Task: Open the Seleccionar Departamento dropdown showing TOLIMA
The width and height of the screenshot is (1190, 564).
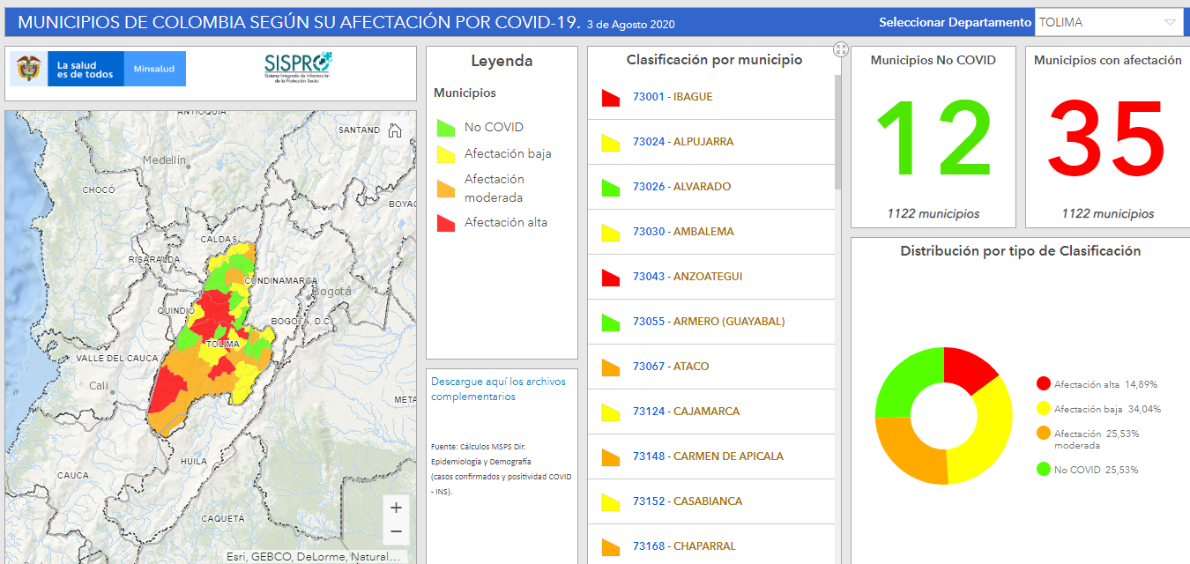Action: pos(1108,20)
